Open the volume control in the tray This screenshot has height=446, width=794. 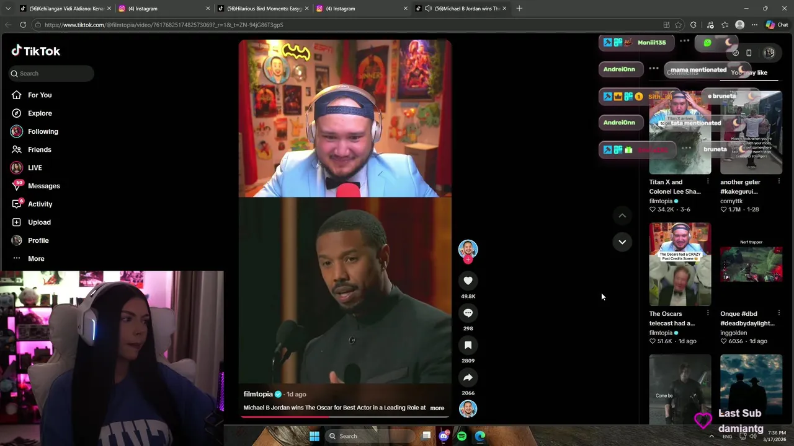click(752, 436)
